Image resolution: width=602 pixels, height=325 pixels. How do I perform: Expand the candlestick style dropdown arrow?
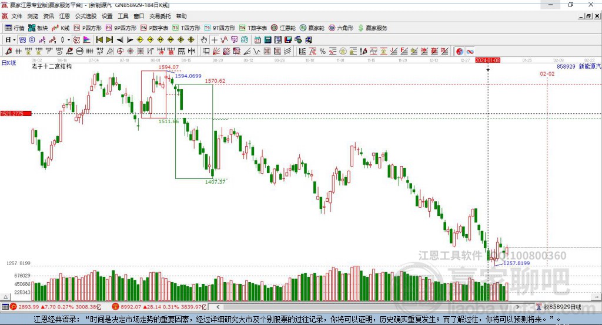69,40
